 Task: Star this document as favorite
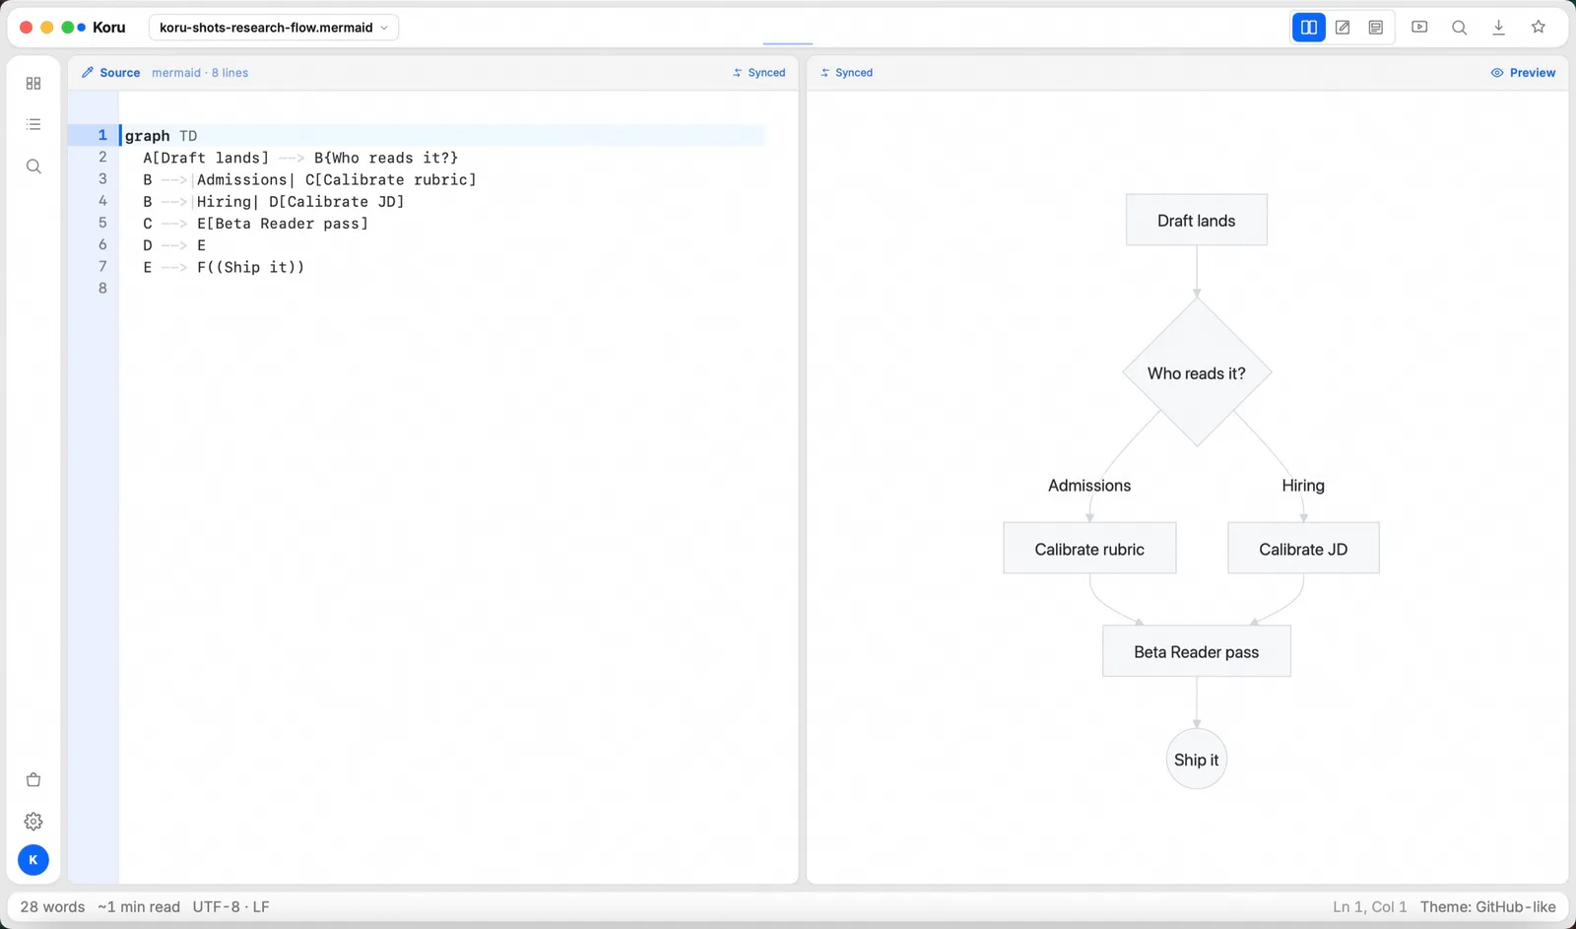pyautogui.click(x=1539, y=28)
